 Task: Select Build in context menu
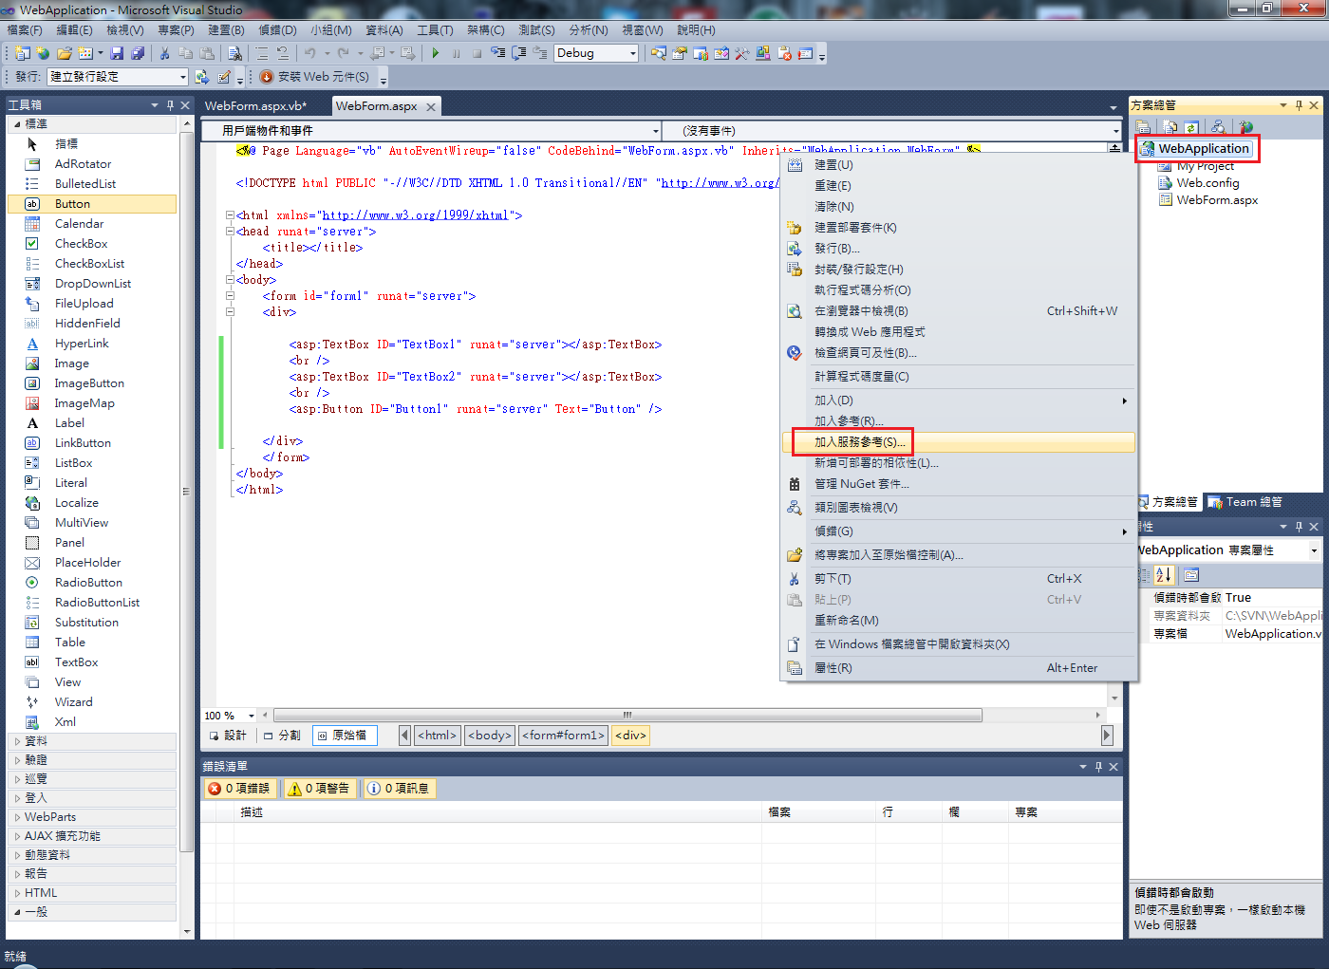coord(958,165)
